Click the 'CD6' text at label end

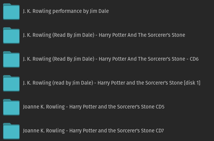click(194, 59)
